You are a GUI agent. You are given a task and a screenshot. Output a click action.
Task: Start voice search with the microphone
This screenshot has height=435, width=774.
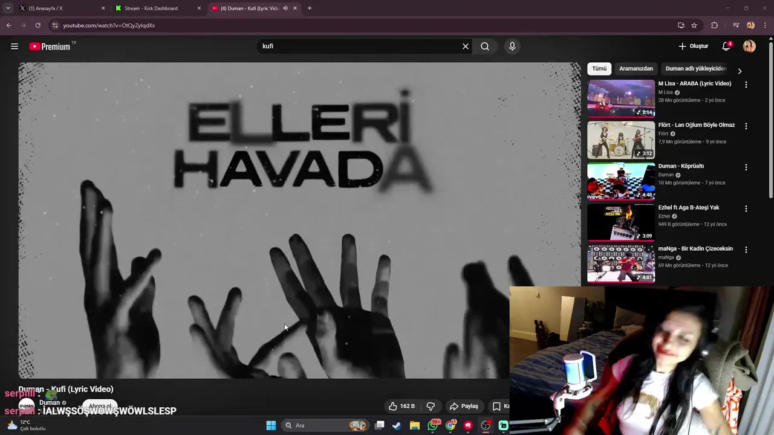pos(512,47)
